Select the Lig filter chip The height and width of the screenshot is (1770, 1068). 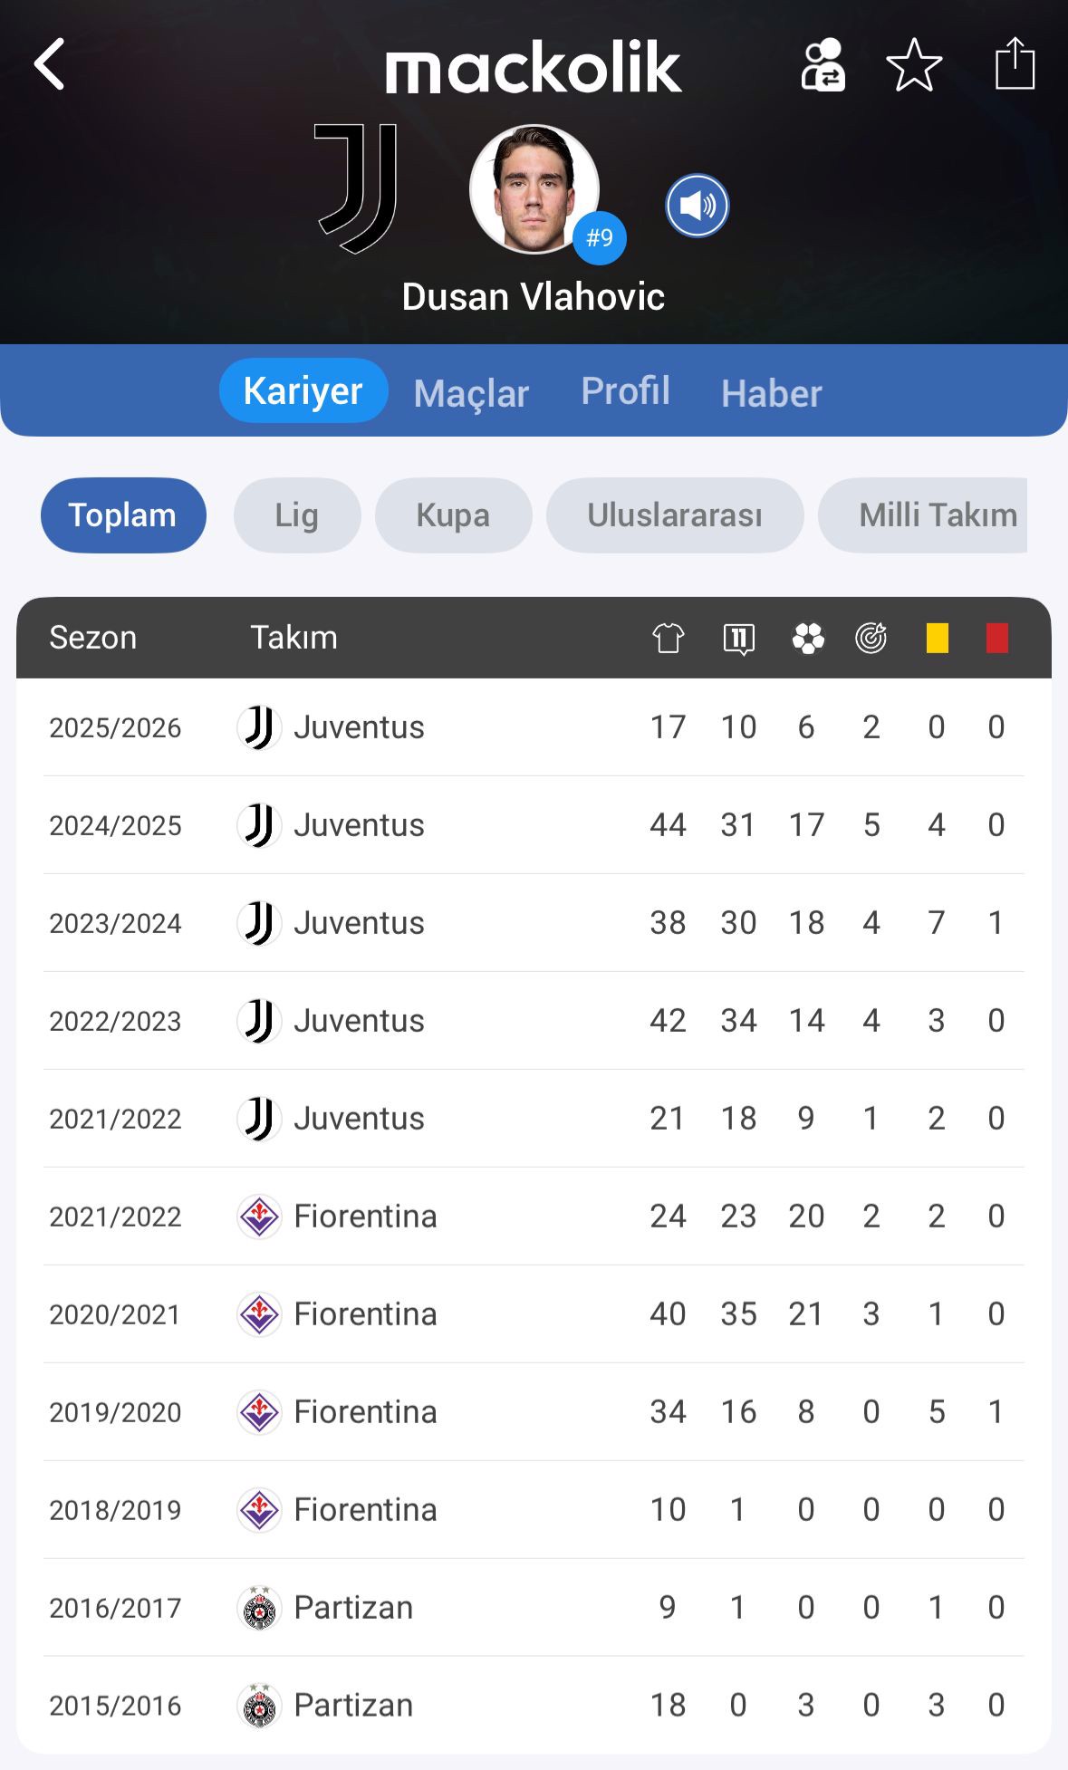coord(297,515)
